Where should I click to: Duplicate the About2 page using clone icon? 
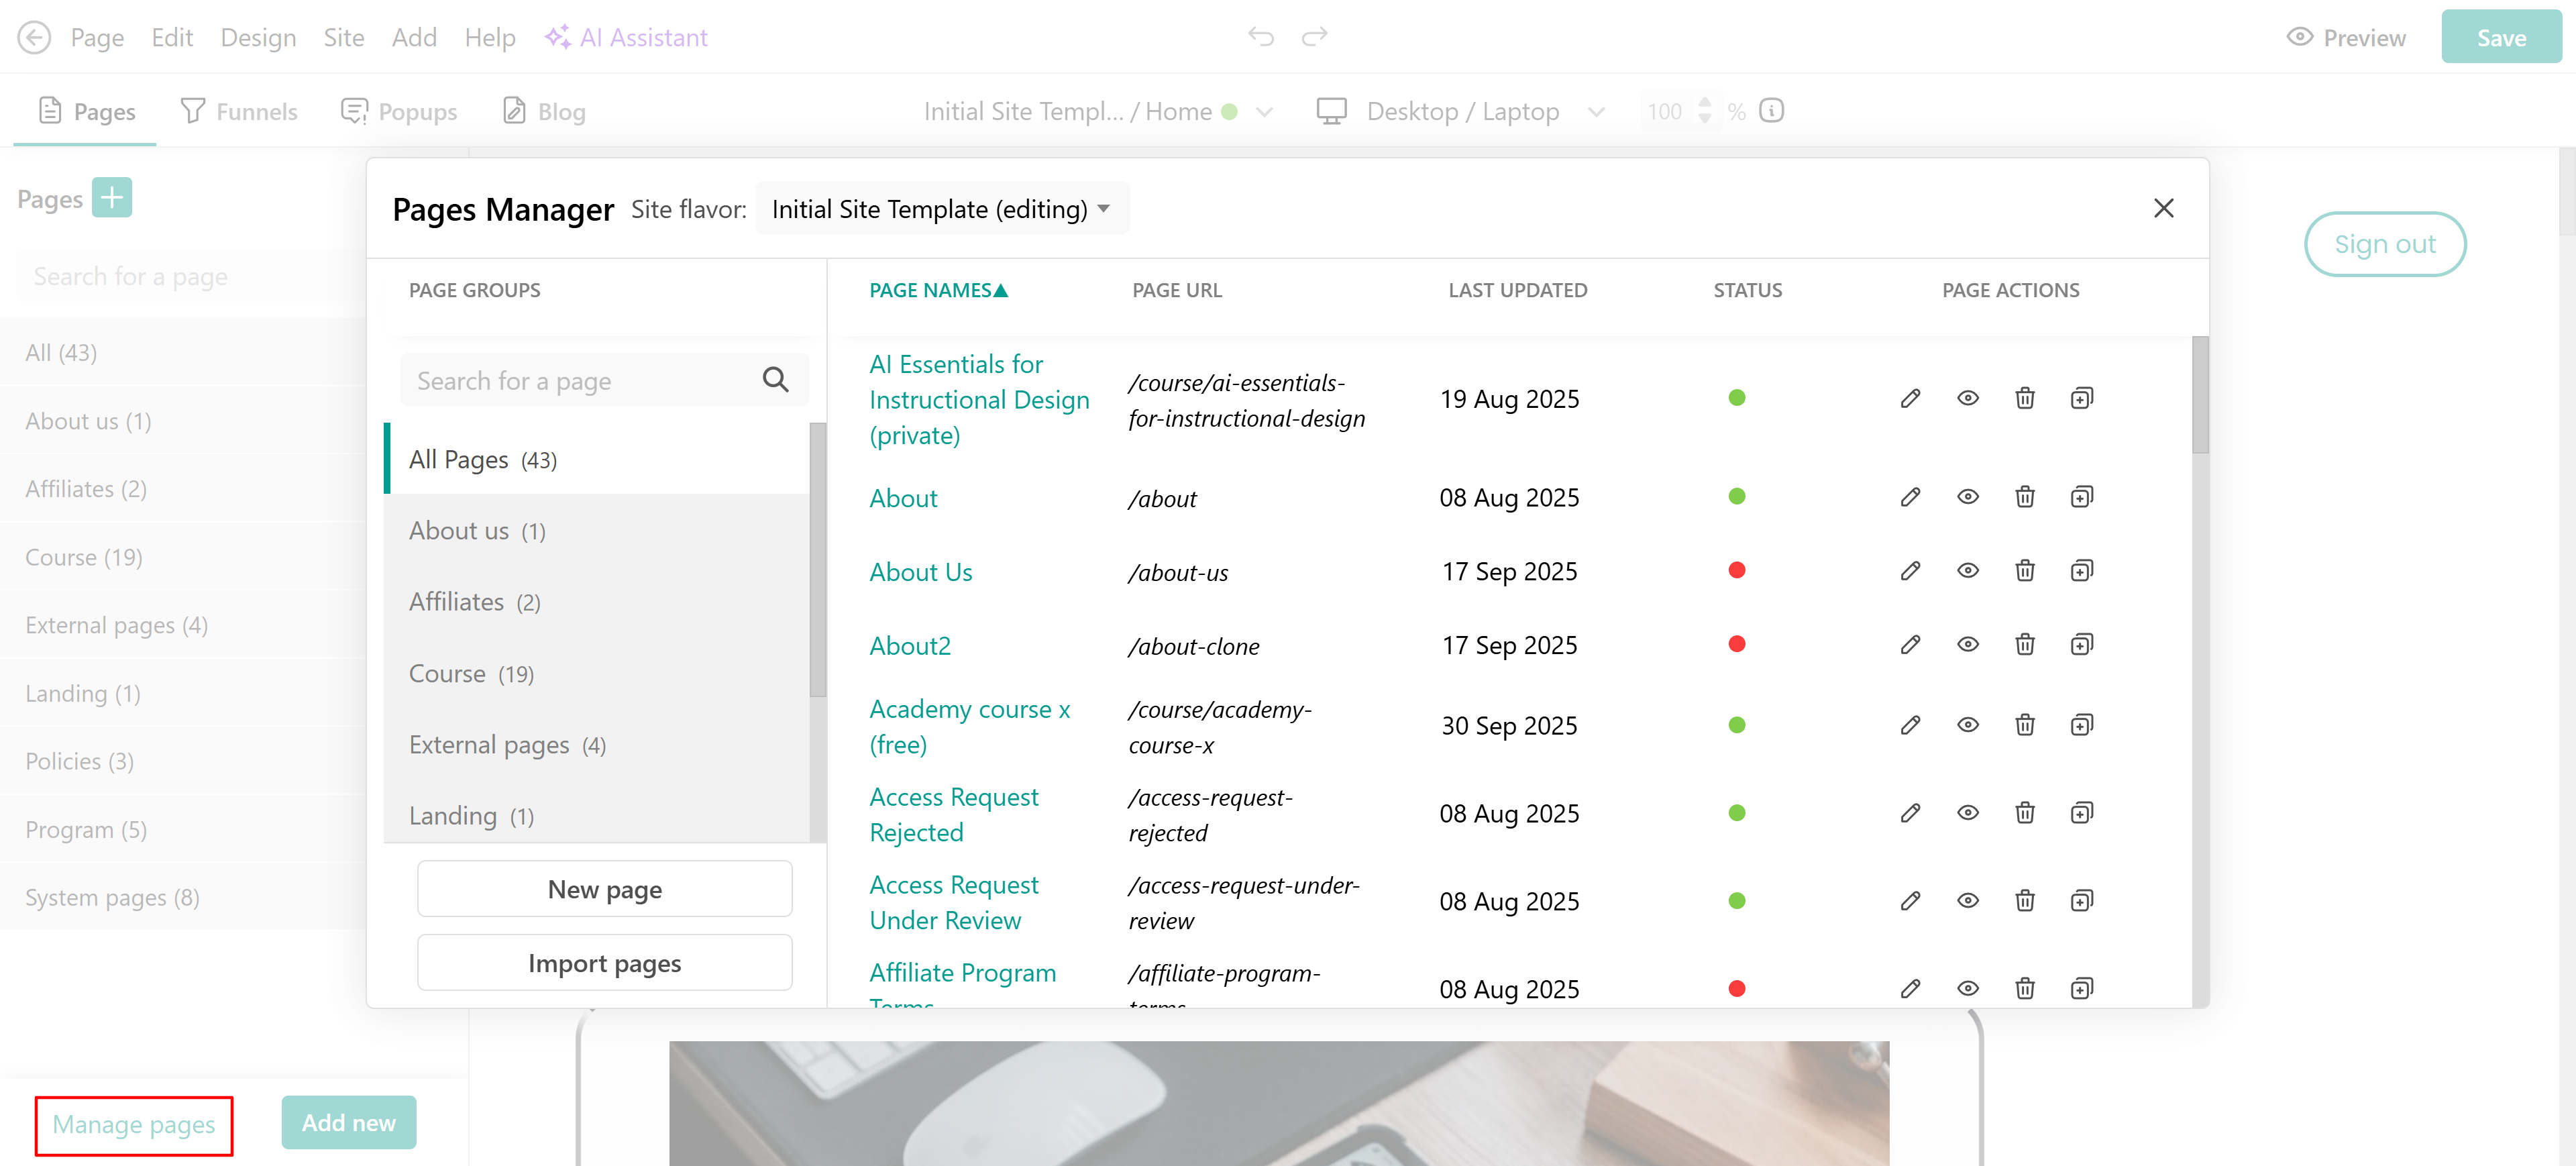tap(2081, 645)
